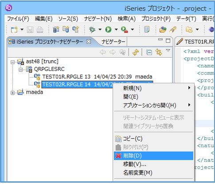Open the ナビゲート(N) menu
This screenshot has height=184, width=215.
[98, 19]
